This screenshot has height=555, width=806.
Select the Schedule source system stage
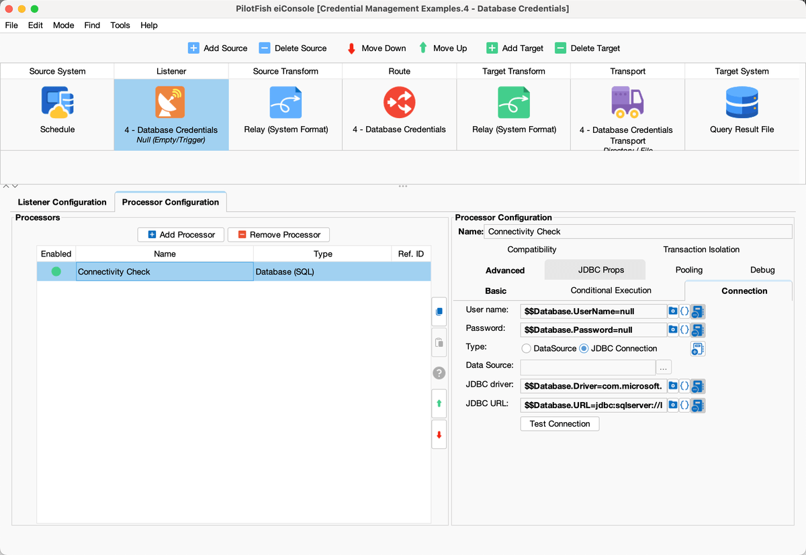pos(57,114)
